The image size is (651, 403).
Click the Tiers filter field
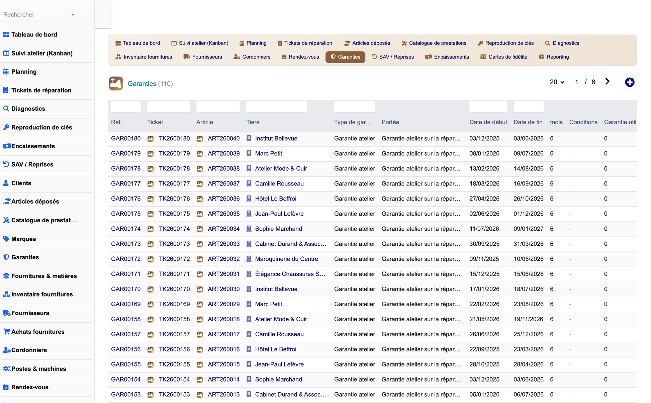pos(277,107)
